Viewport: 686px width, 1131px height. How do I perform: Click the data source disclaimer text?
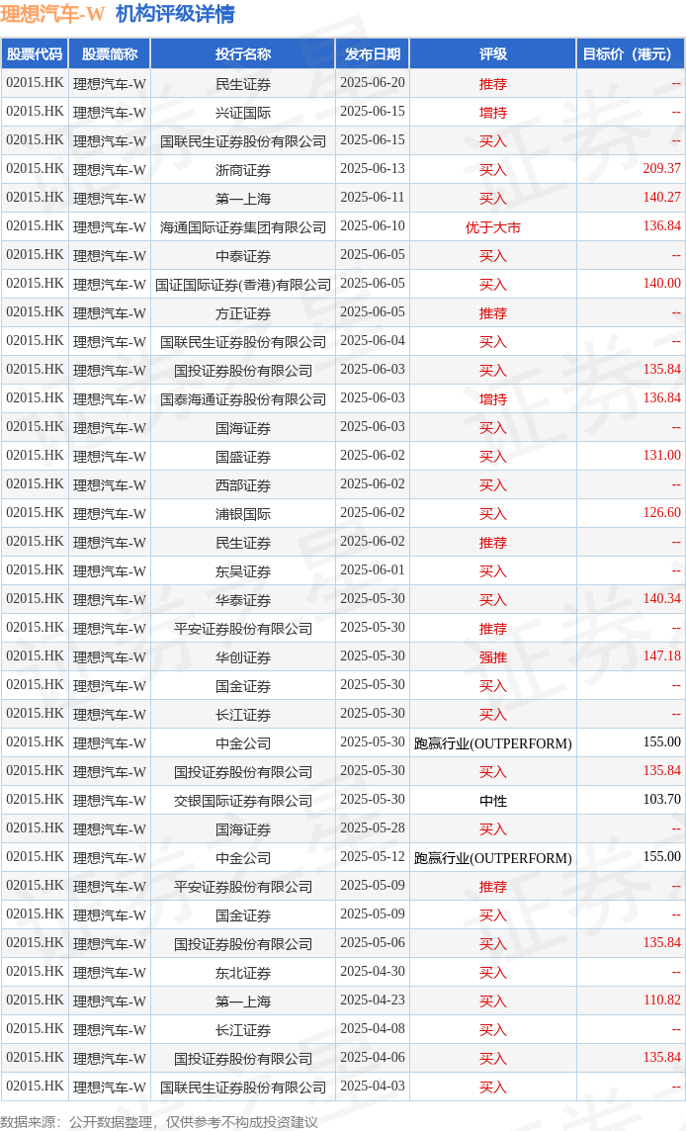click(159, 1122)
